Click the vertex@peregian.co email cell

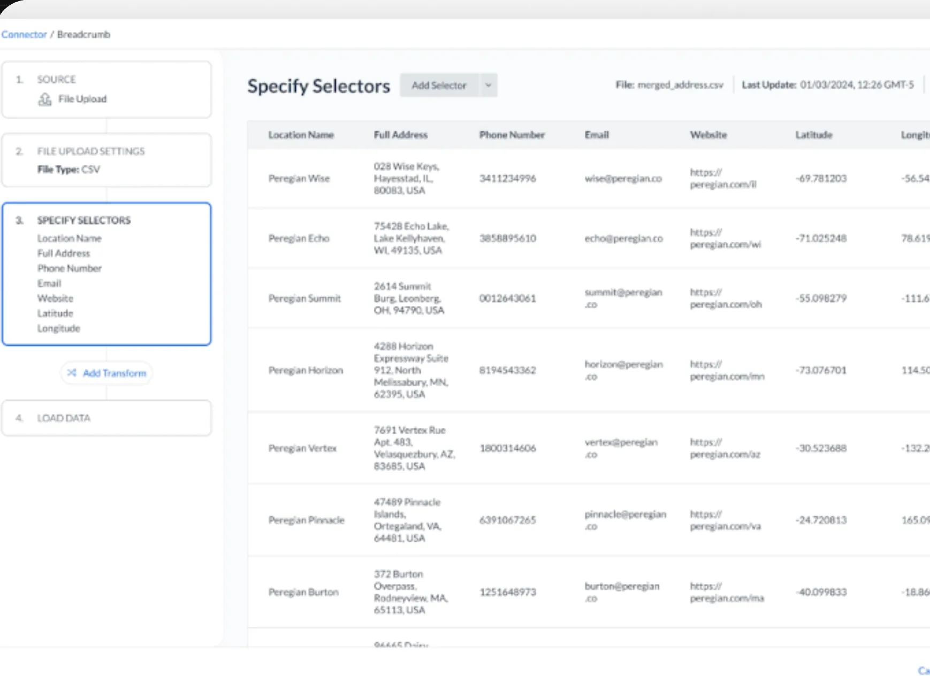click(621, 448)
